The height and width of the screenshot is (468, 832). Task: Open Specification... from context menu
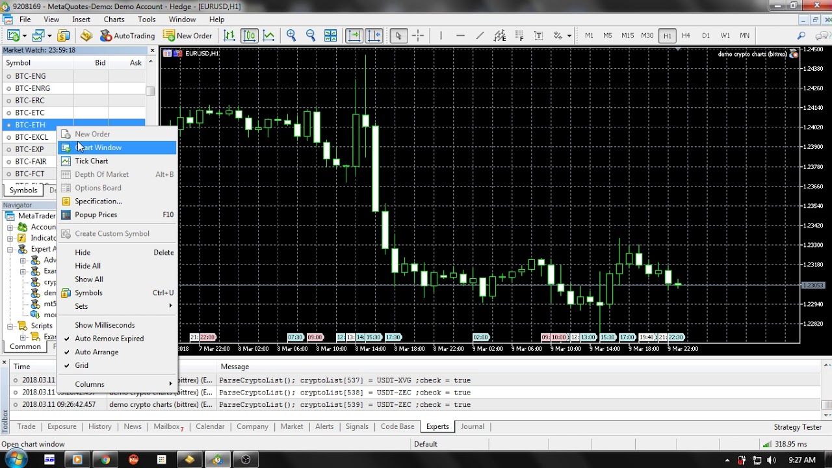click(117, 201)
